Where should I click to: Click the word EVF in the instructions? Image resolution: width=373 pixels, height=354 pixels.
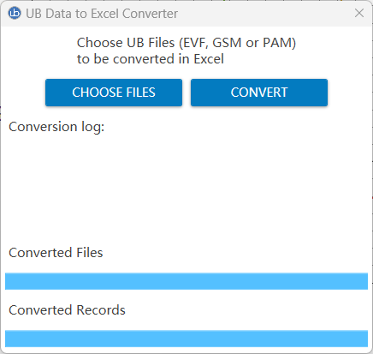tap(196, 43)
